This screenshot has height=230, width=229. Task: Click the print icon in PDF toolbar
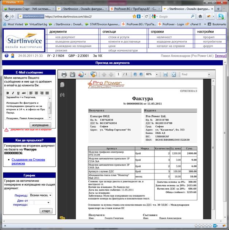(64, 74)
